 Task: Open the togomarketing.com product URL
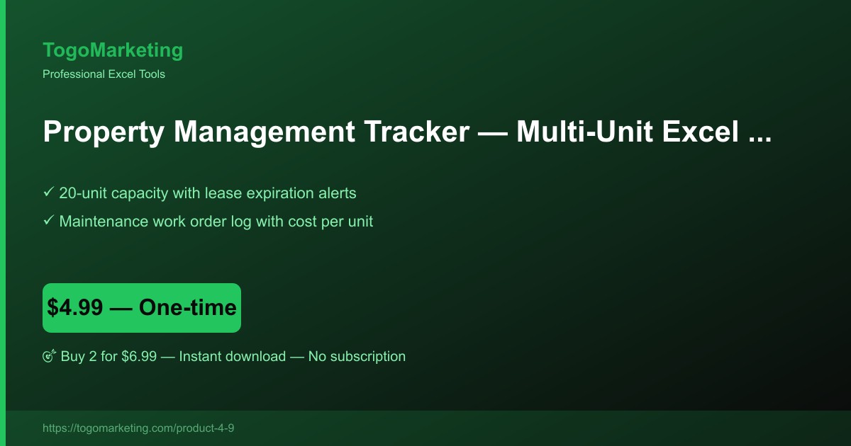pos(138,428)
